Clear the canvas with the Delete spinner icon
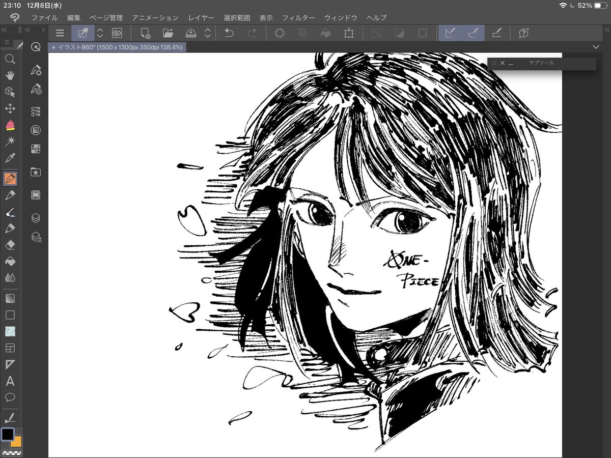The height and width of the screenshot is (458, 611). coord(279,33)
